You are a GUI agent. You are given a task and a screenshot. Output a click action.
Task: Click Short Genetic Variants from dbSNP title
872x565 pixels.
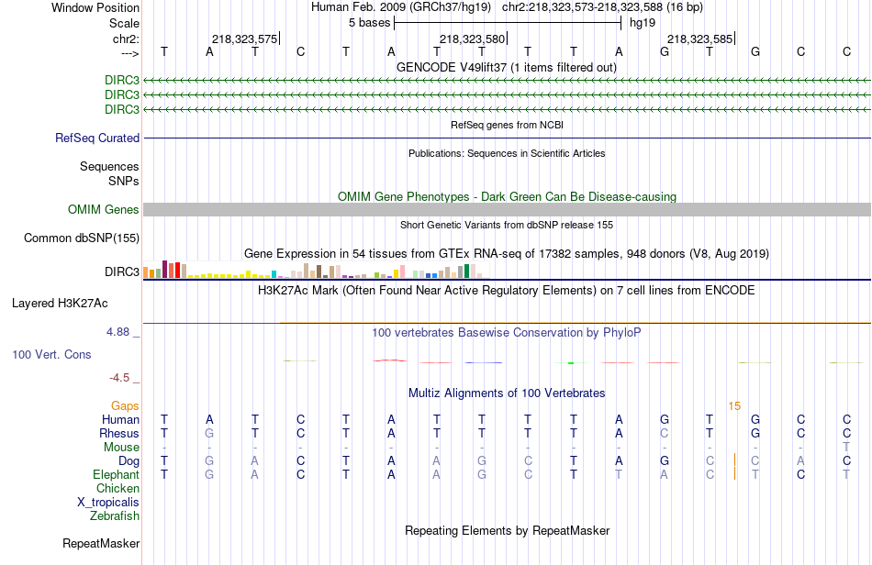tap(507, 225)
